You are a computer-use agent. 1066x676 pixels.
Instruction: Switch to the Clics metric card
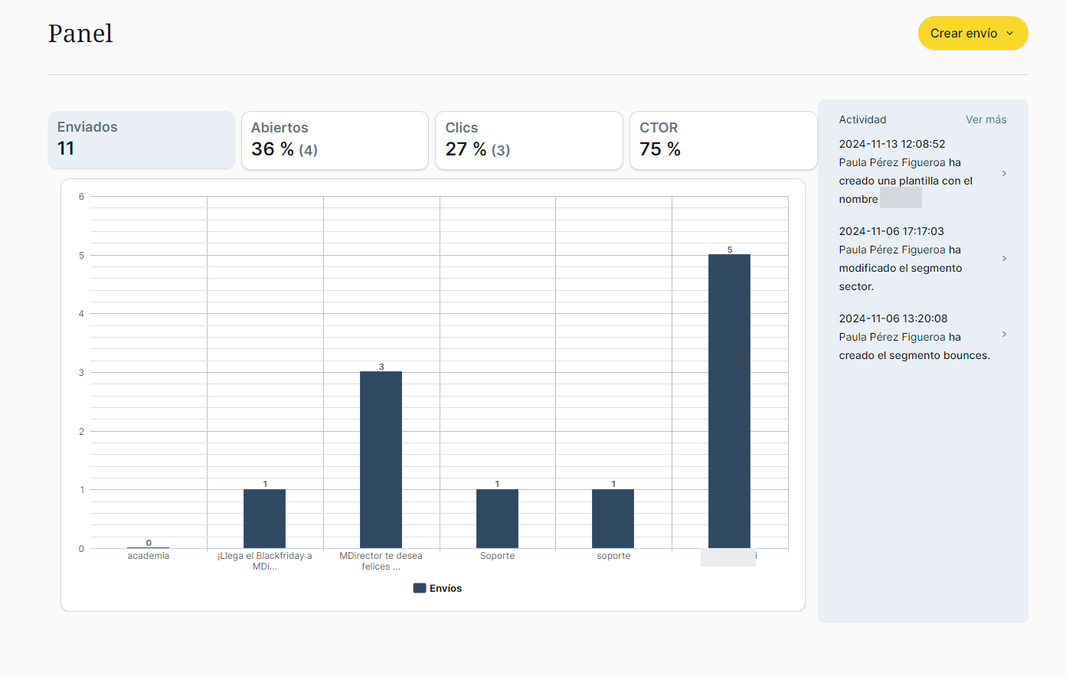click(528, 140)
